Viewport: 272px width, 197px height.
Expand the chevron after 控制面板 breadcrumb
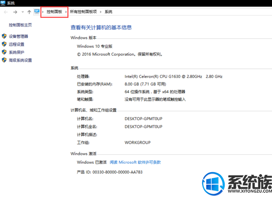coord(66,12)
